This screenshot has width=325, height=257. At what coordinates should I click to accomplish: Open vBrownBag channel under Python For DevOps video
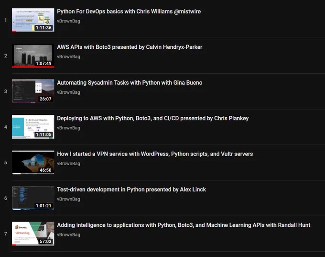coord(69,21)
